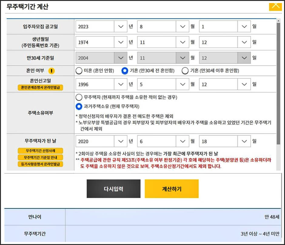Open the 입주자모집 공고일 year dropdown
Viewport: 285px width, 245px height.
[121, 26]
